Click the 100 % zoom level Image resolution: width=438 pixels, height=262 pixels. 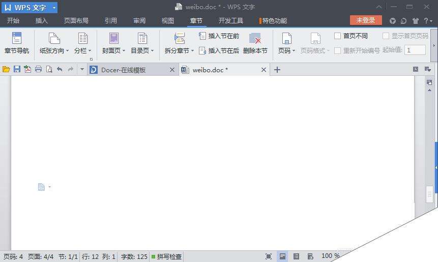331,256
